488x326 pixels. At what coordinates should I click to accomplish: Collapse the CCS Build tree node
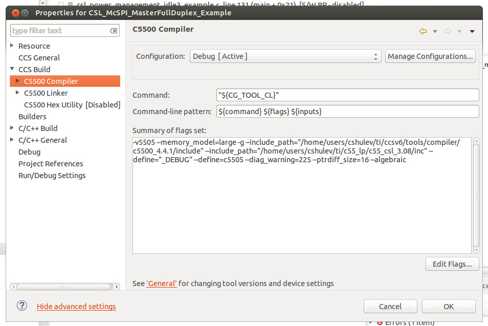pyautogui.click(x=12, y=69)
